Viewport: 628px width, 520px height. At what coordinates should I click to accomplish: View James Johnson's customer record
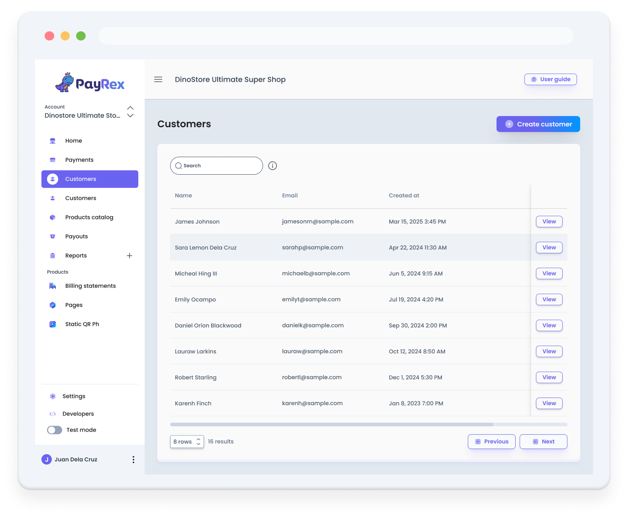pos(549,222)
